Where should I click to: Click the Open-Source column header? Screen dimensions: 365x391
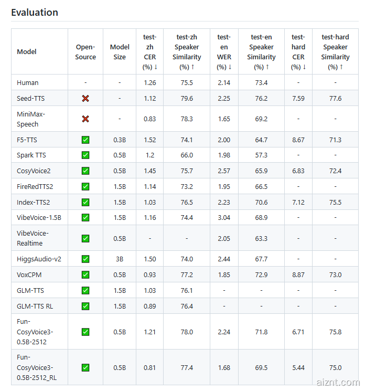[x=85, y=52]
